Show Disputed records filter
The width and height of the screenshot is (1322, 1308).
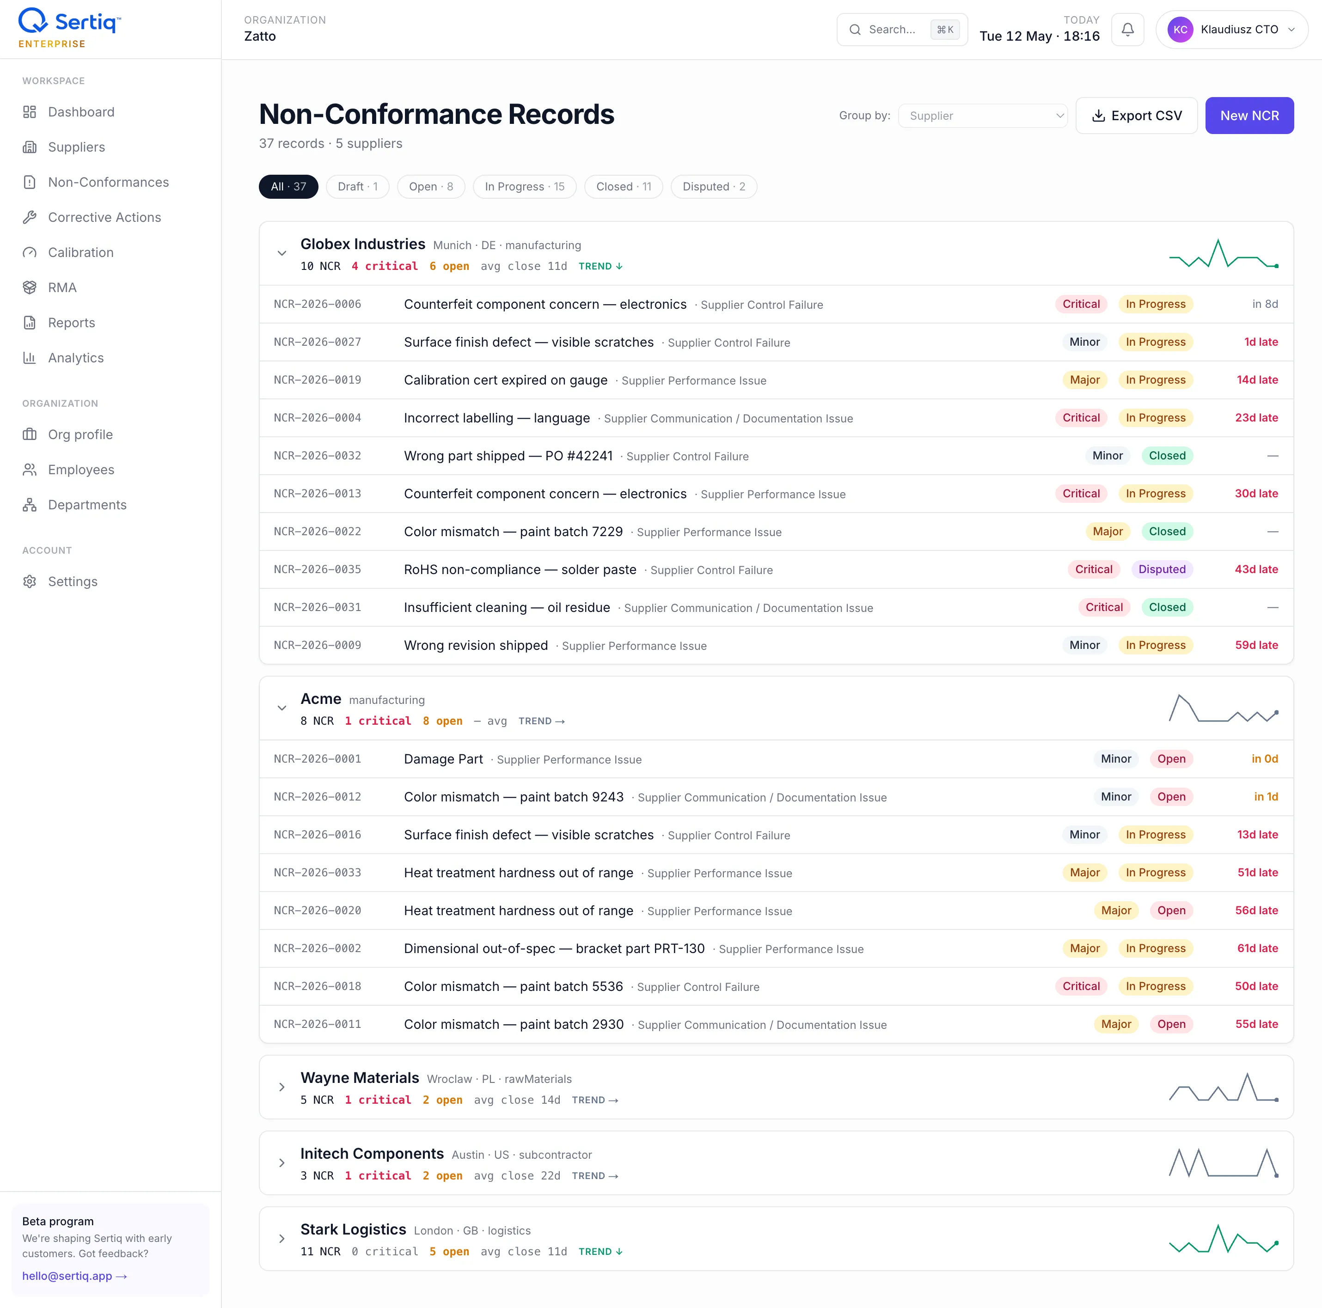pyautogui.click(x=714, y=187)
